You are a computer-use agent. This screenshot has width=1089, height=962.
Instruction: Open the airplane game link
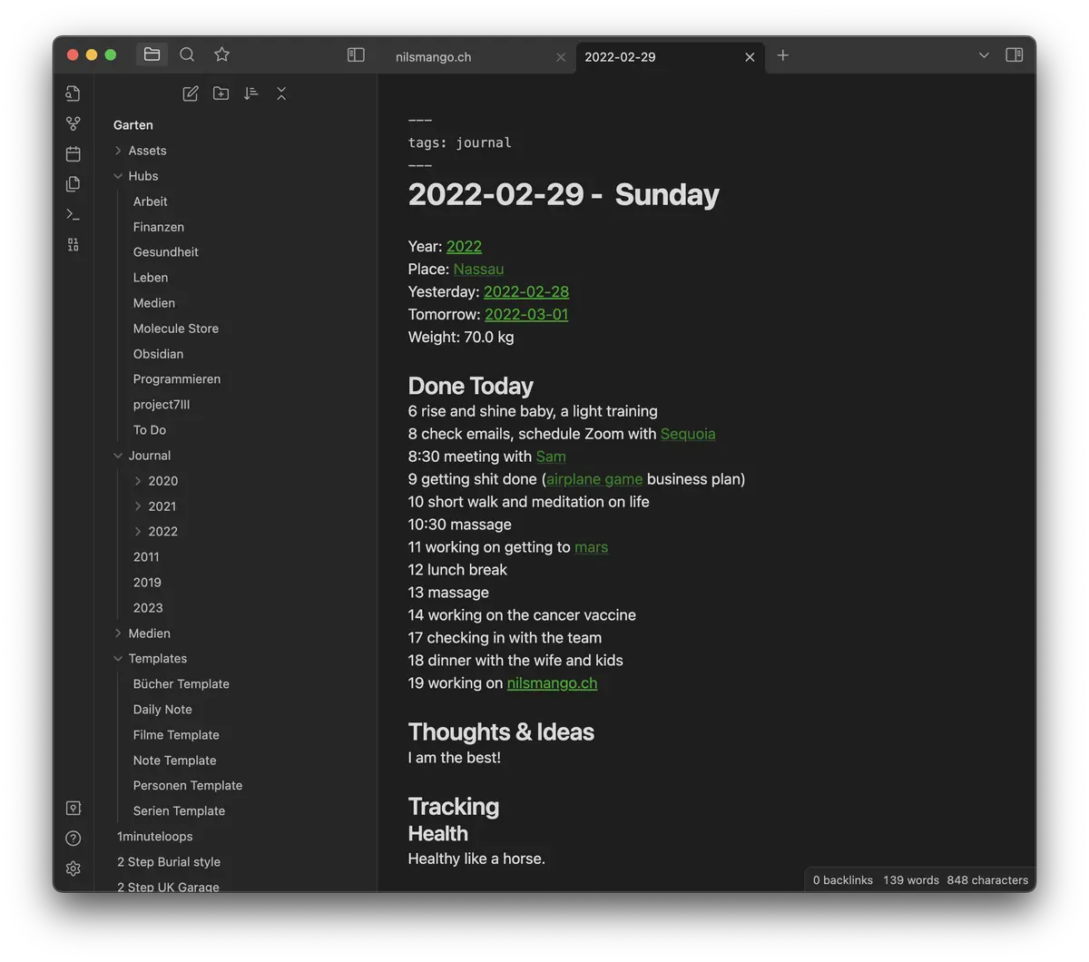pos(594,479)
